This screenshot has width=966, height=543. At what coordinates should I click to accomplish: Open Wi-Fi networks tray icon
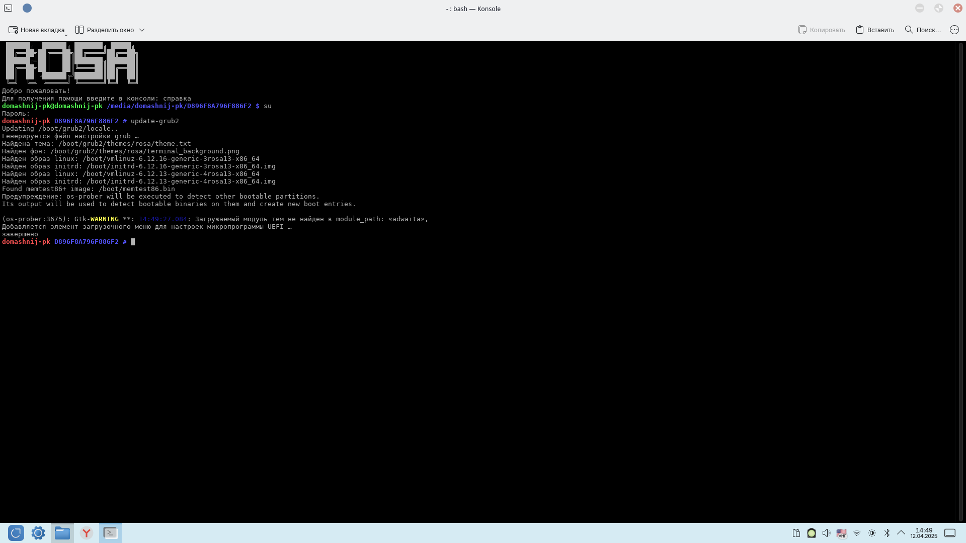click(x=857, y=533)
